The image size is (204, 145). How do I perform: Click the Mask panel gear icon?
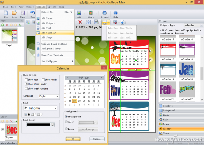click(161, 119)
